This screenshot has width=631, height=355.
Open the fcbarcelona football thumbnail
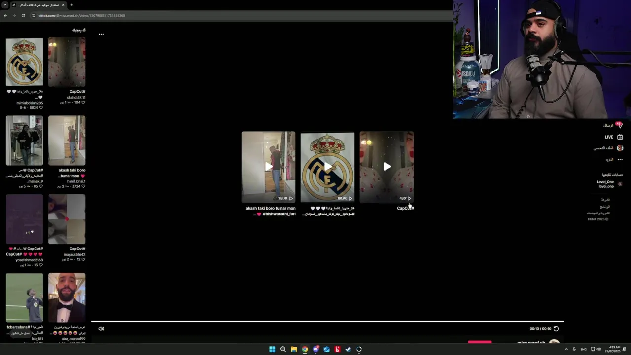click(24, 298)
